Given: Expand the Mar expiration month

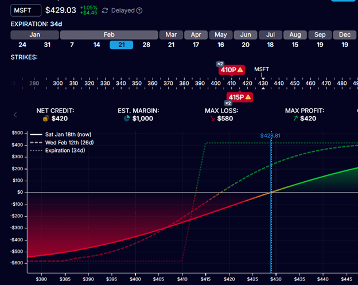Looking at the screenshot, I should pyautogui.click(x=172, y=34).
